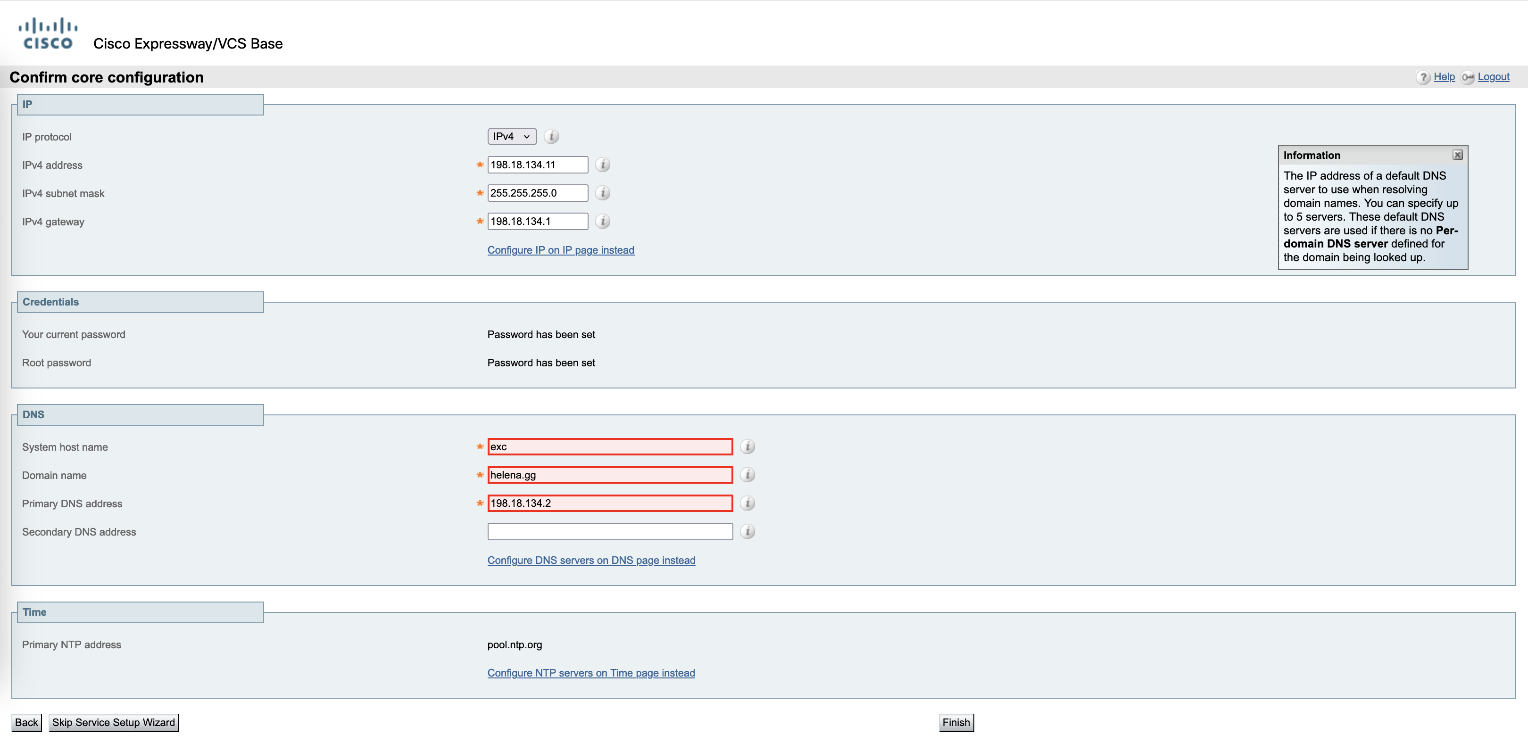Click info icon beside IPv4 gateway field
Viewport: 1528px width, 743px height.
(602, 221)
